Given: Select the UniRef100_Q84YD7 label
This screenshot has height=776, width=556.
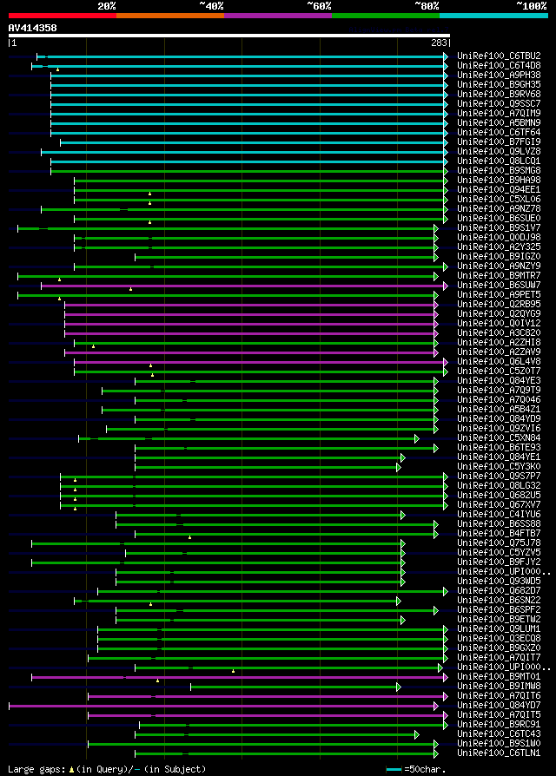Looking at the screenshot, I should 499,705.
